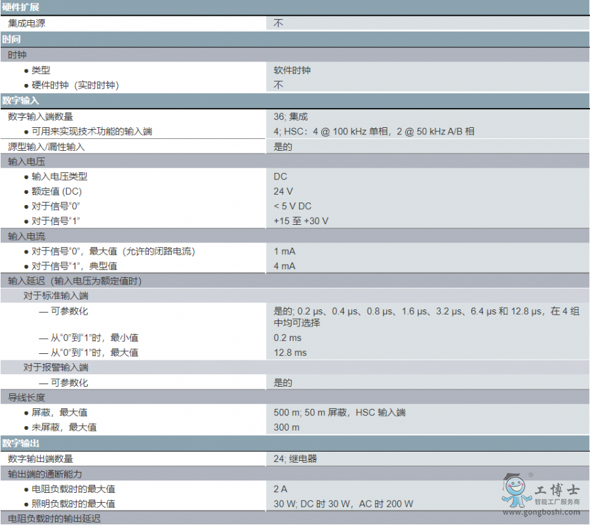Select the 对于报警输入端 row
The width and height of the screenshot is (590, 525).
pos(56,368)
